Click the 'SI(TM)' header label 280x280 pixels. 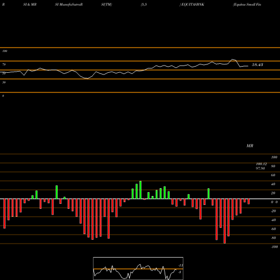(x=106, y=4)
